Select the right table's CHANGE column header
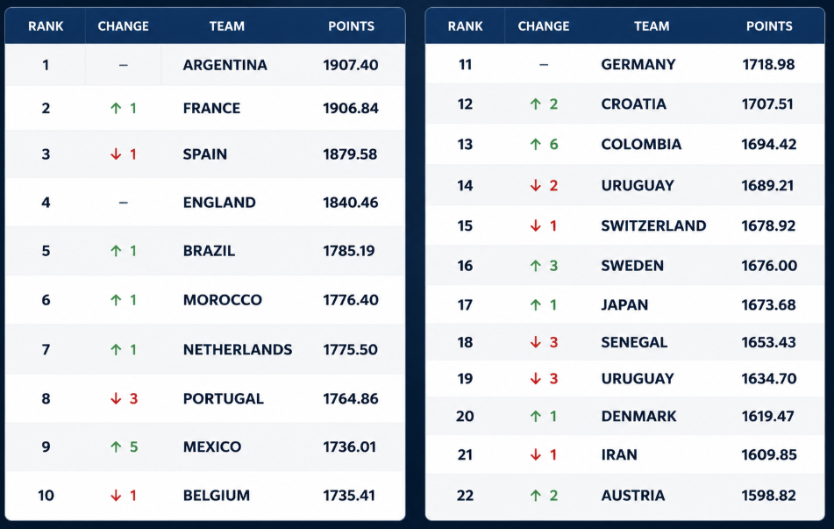 click(544, 26)
